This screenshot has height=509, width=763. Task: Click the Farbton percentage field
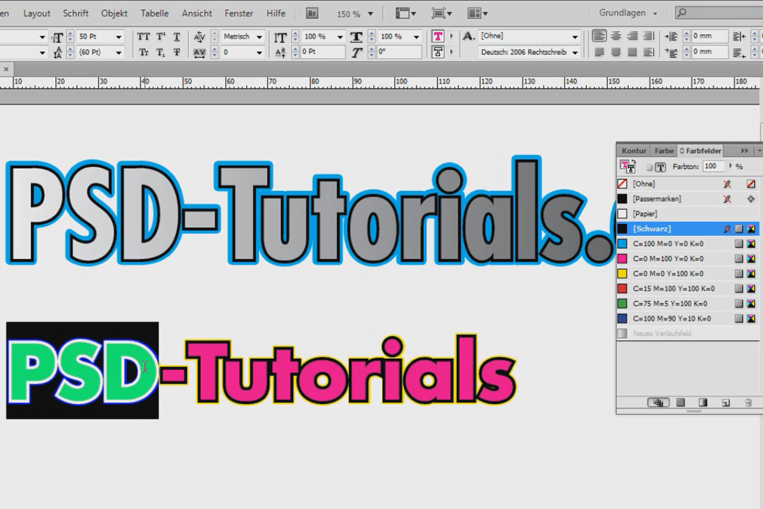tap(713, 167)
